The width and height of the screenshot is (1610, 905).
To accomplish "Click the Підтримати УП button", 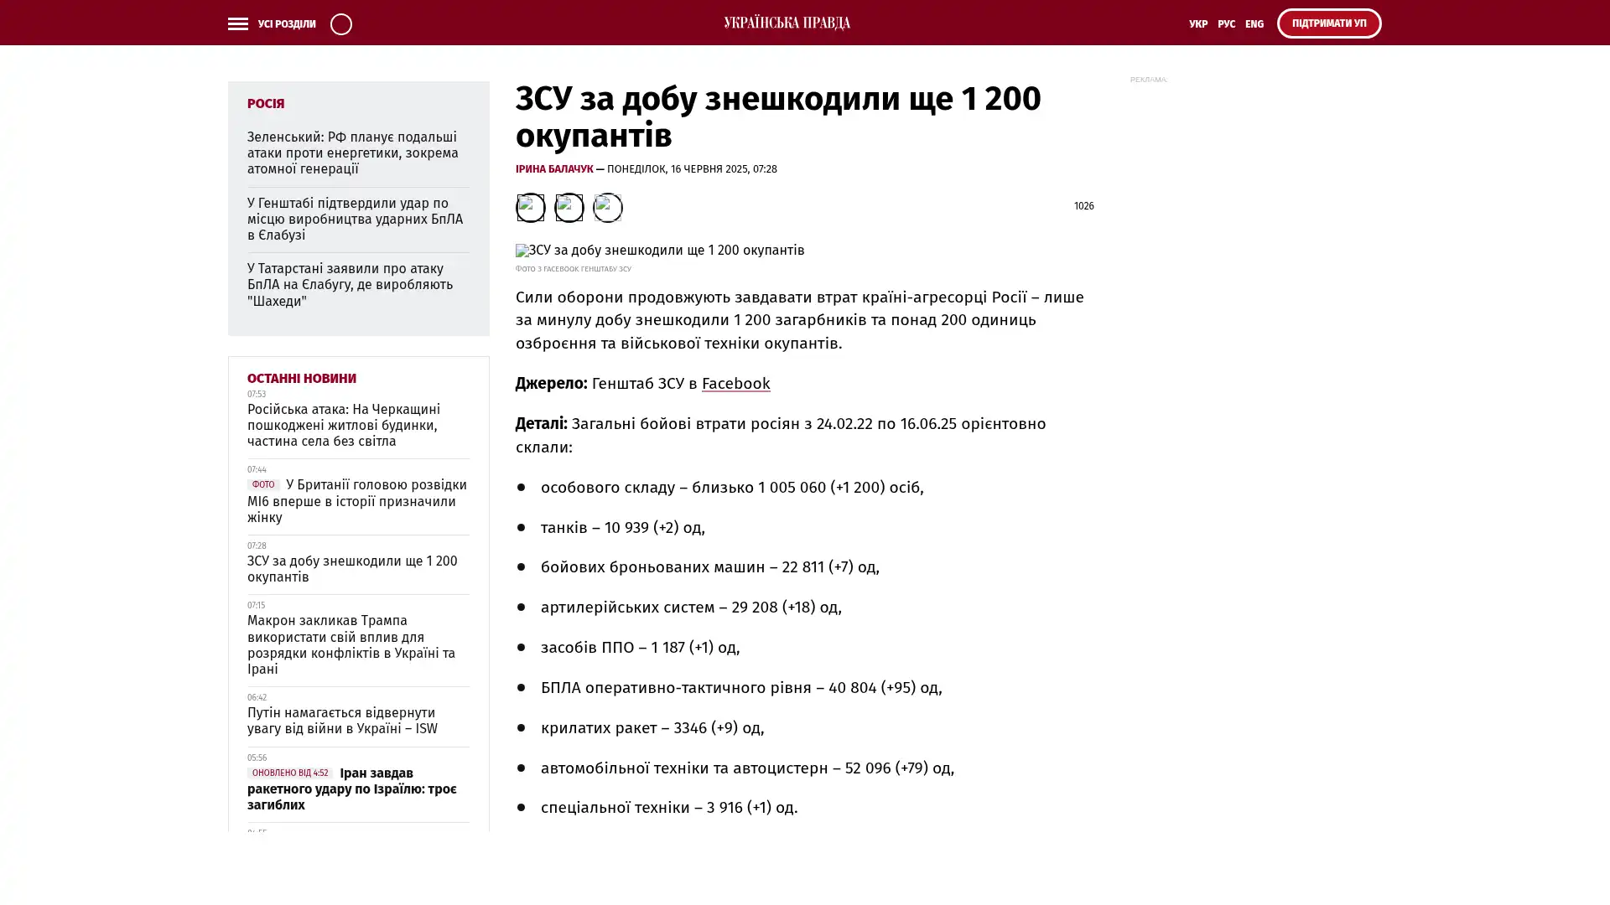I will 1328,23.
